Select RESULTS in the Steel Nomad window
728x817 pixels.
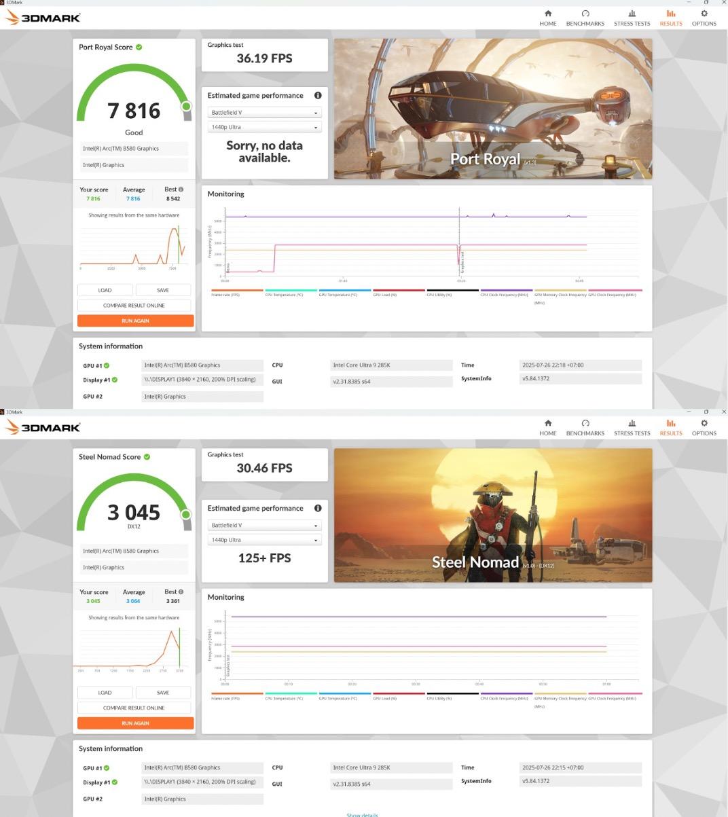pos(671,428)
